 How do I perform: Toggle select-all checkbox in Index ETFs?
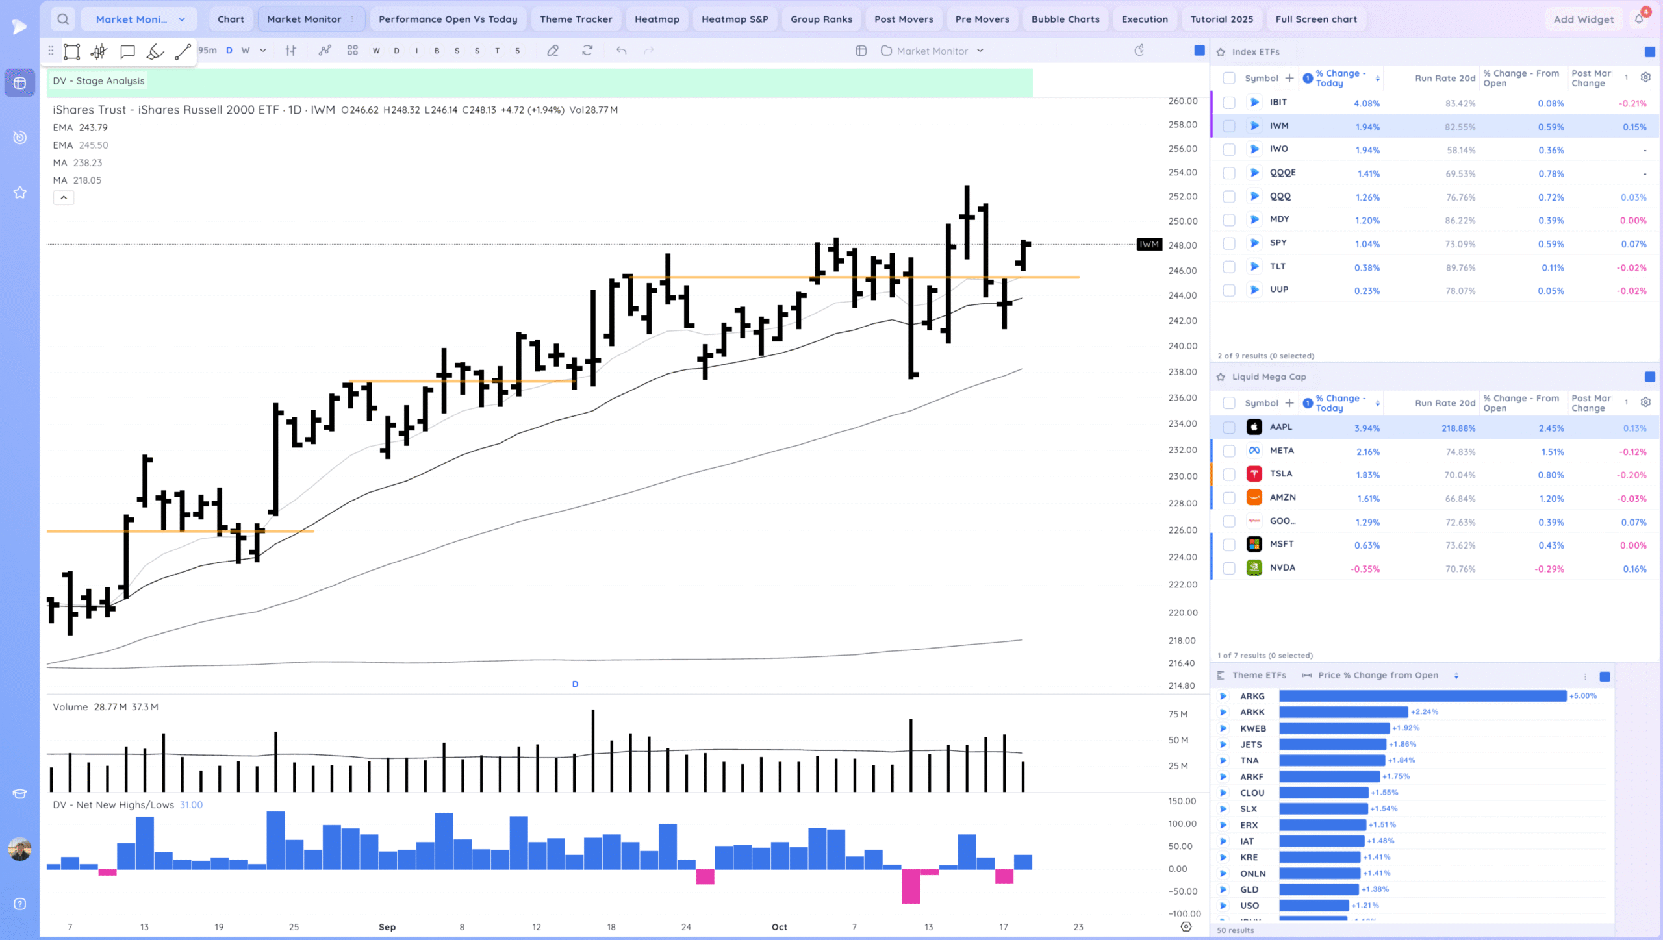pos(1229,79)
